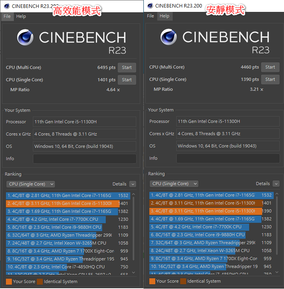Viewport: 284px width, 289px height.
Task: Select i7-7700K 1230 row in right ranking
Action: (212, 227)
